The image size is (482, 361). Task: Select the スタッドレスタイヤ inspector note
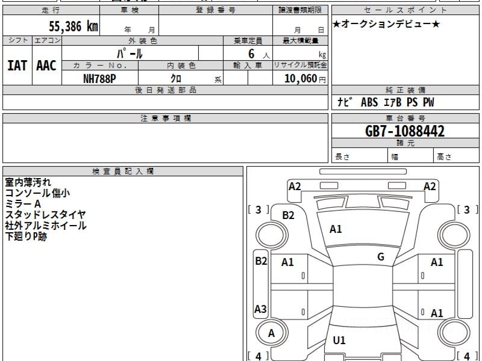(x=45, y=215)
